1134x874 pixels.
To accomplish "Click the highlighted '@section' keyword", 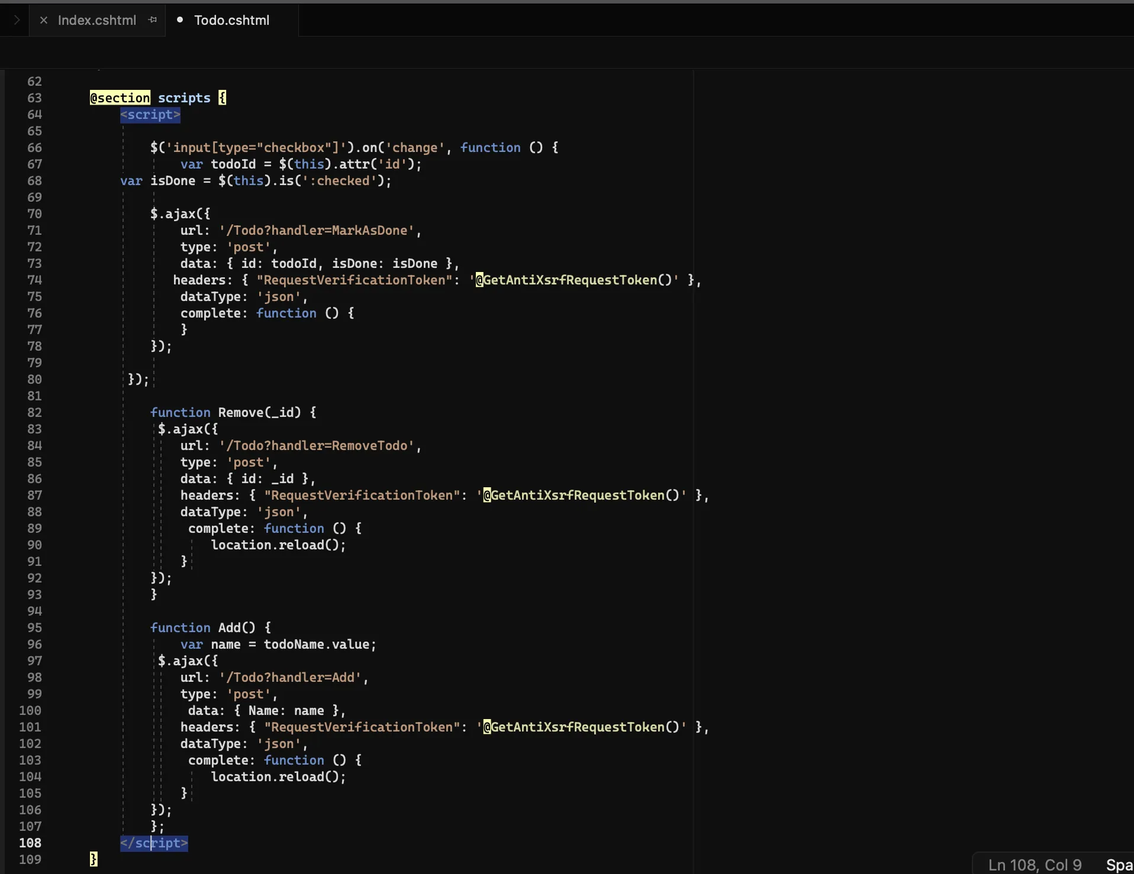I will click(x=118, y=98).
